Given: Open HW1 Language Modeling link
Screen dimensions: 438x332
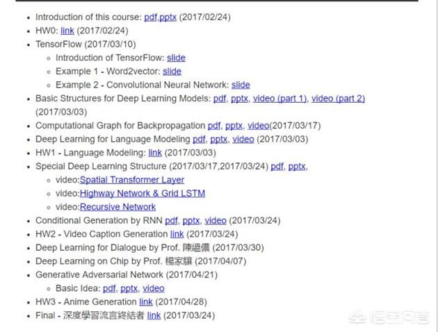Looking at the screenshot, I should (155, 153).
